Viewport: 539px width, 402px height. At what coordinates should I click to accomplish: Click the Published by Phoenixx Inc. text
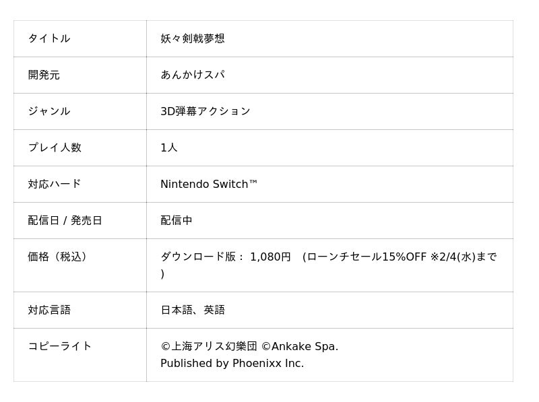click(x=232, y=364)
